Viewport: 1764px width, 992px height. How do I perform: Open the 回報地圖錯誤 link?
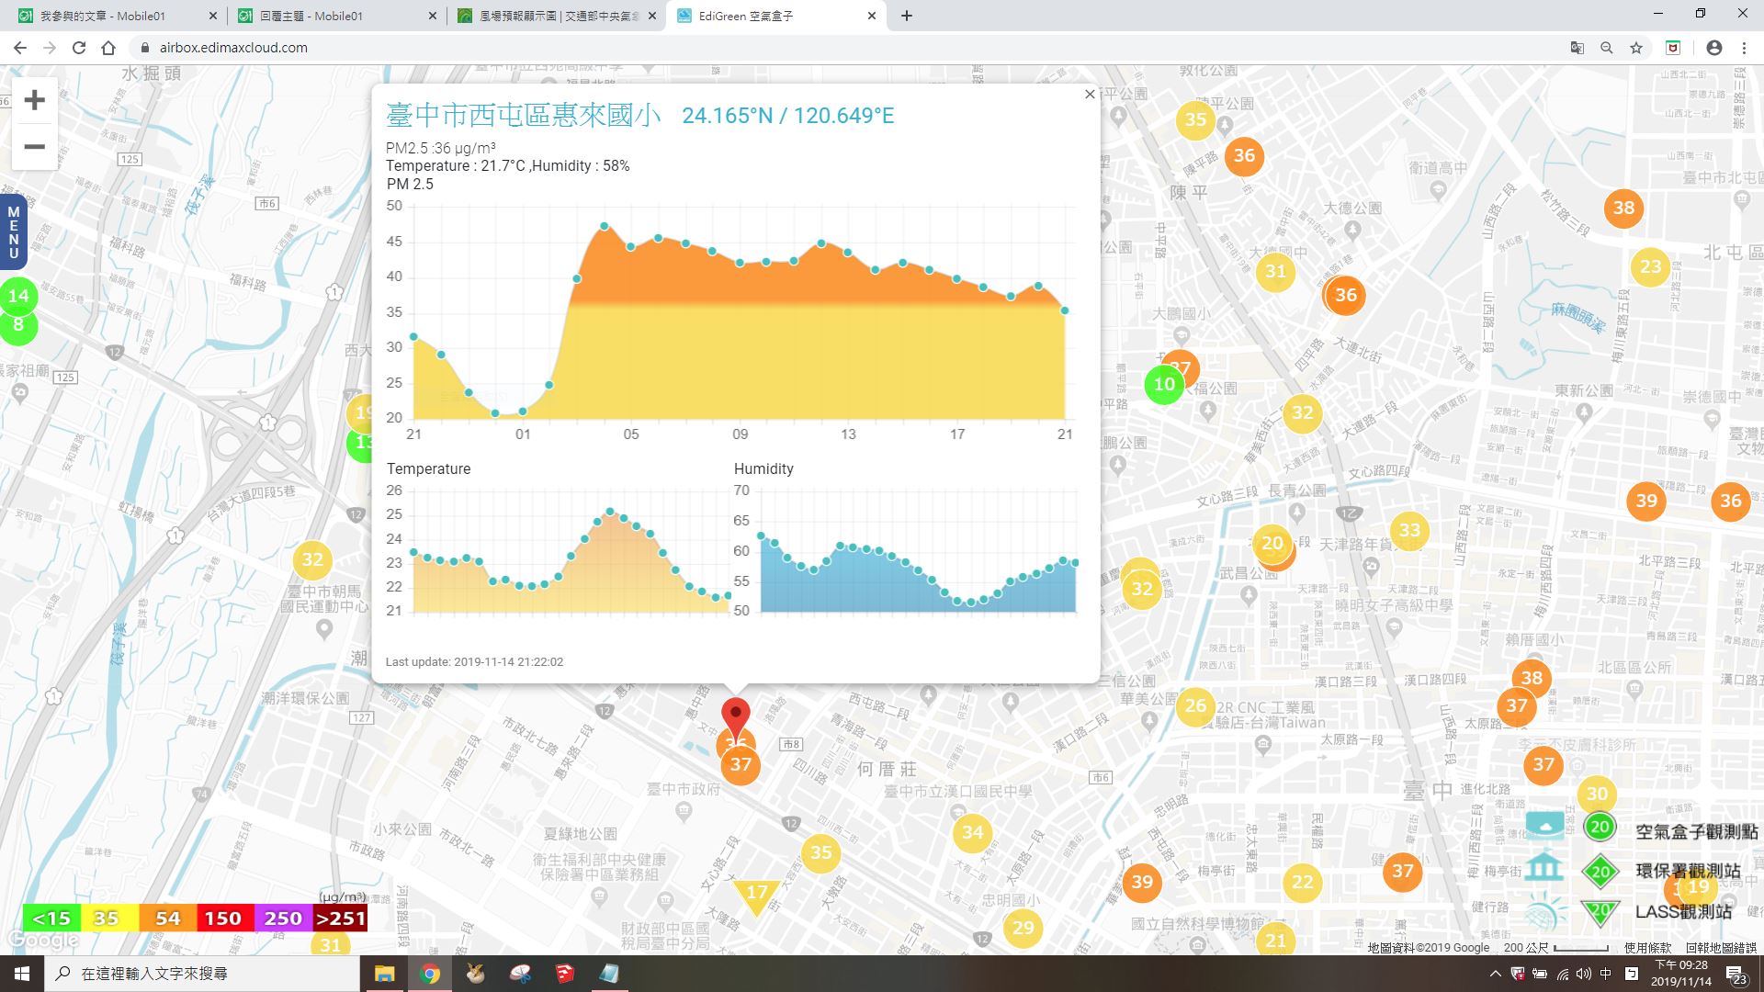(1721, 947)
